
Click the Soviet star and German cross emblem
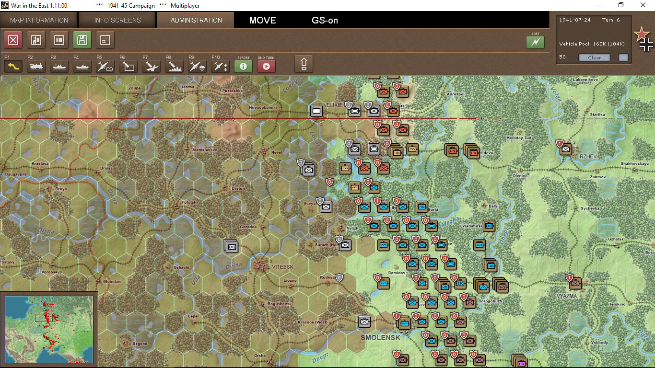[x=643, y=39]
